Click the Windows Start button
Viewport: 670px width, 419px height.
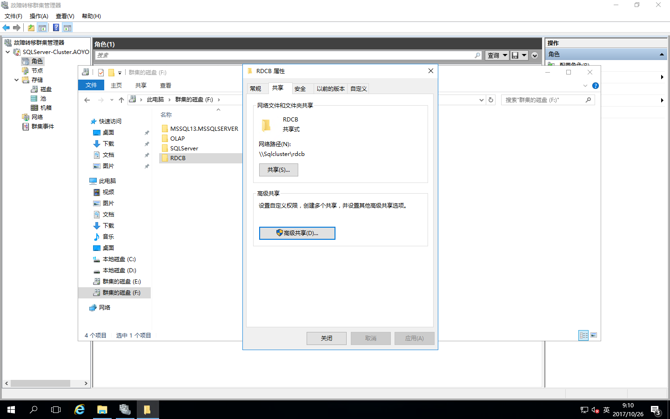11,410
